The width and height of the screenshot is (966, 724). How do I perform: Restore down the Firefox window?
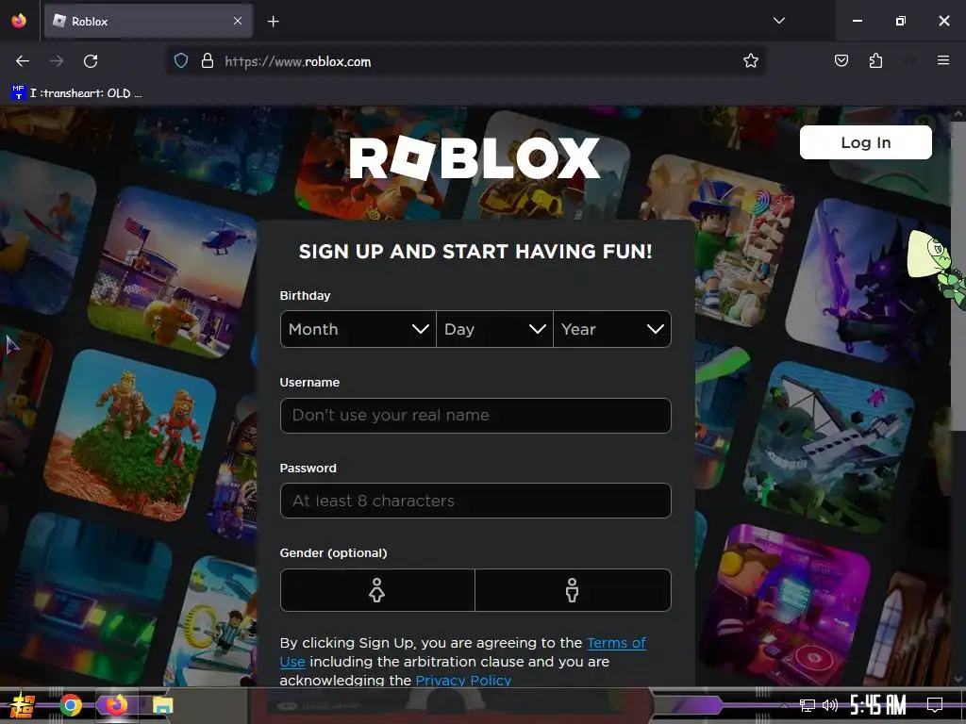point(900,21)
